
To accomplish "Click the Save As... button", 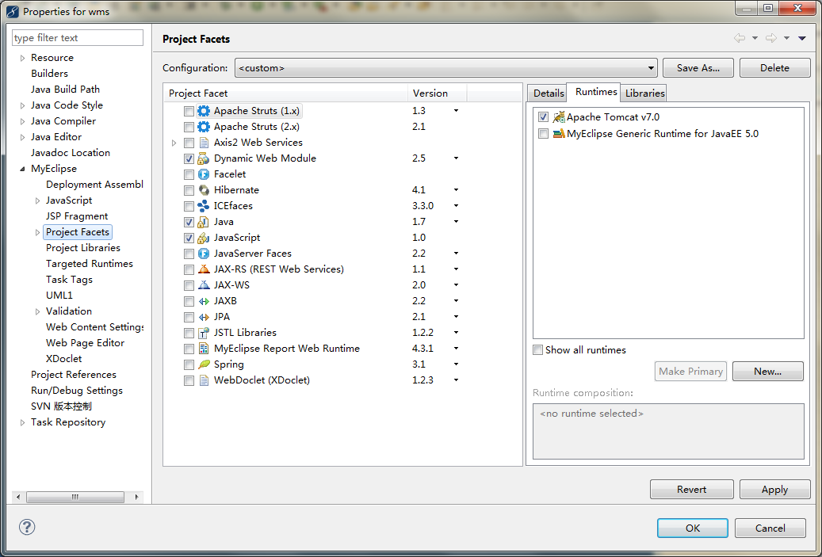I will [698, 68].
